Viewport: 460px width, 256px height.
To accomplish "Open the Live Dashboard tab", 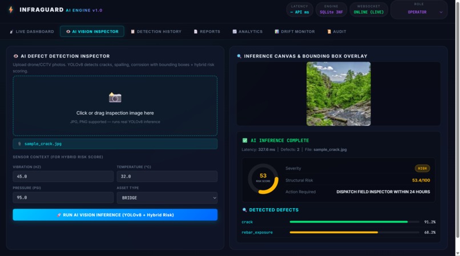I will (32, 32).
